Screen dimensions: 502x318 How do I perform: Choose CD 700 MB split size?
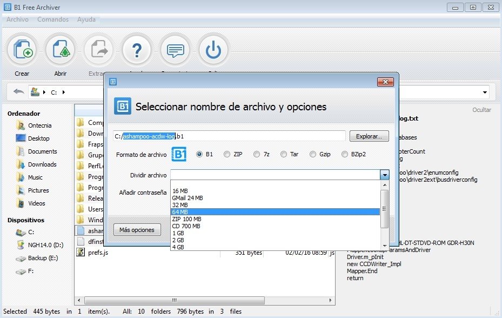tap(276, 226)
